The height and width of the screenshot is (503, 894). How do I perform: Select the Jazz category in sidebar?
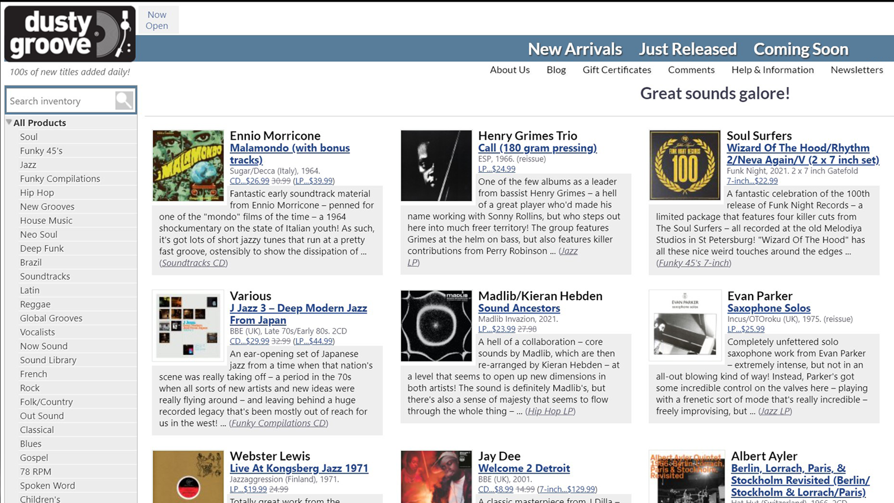(x=27, y=164)
